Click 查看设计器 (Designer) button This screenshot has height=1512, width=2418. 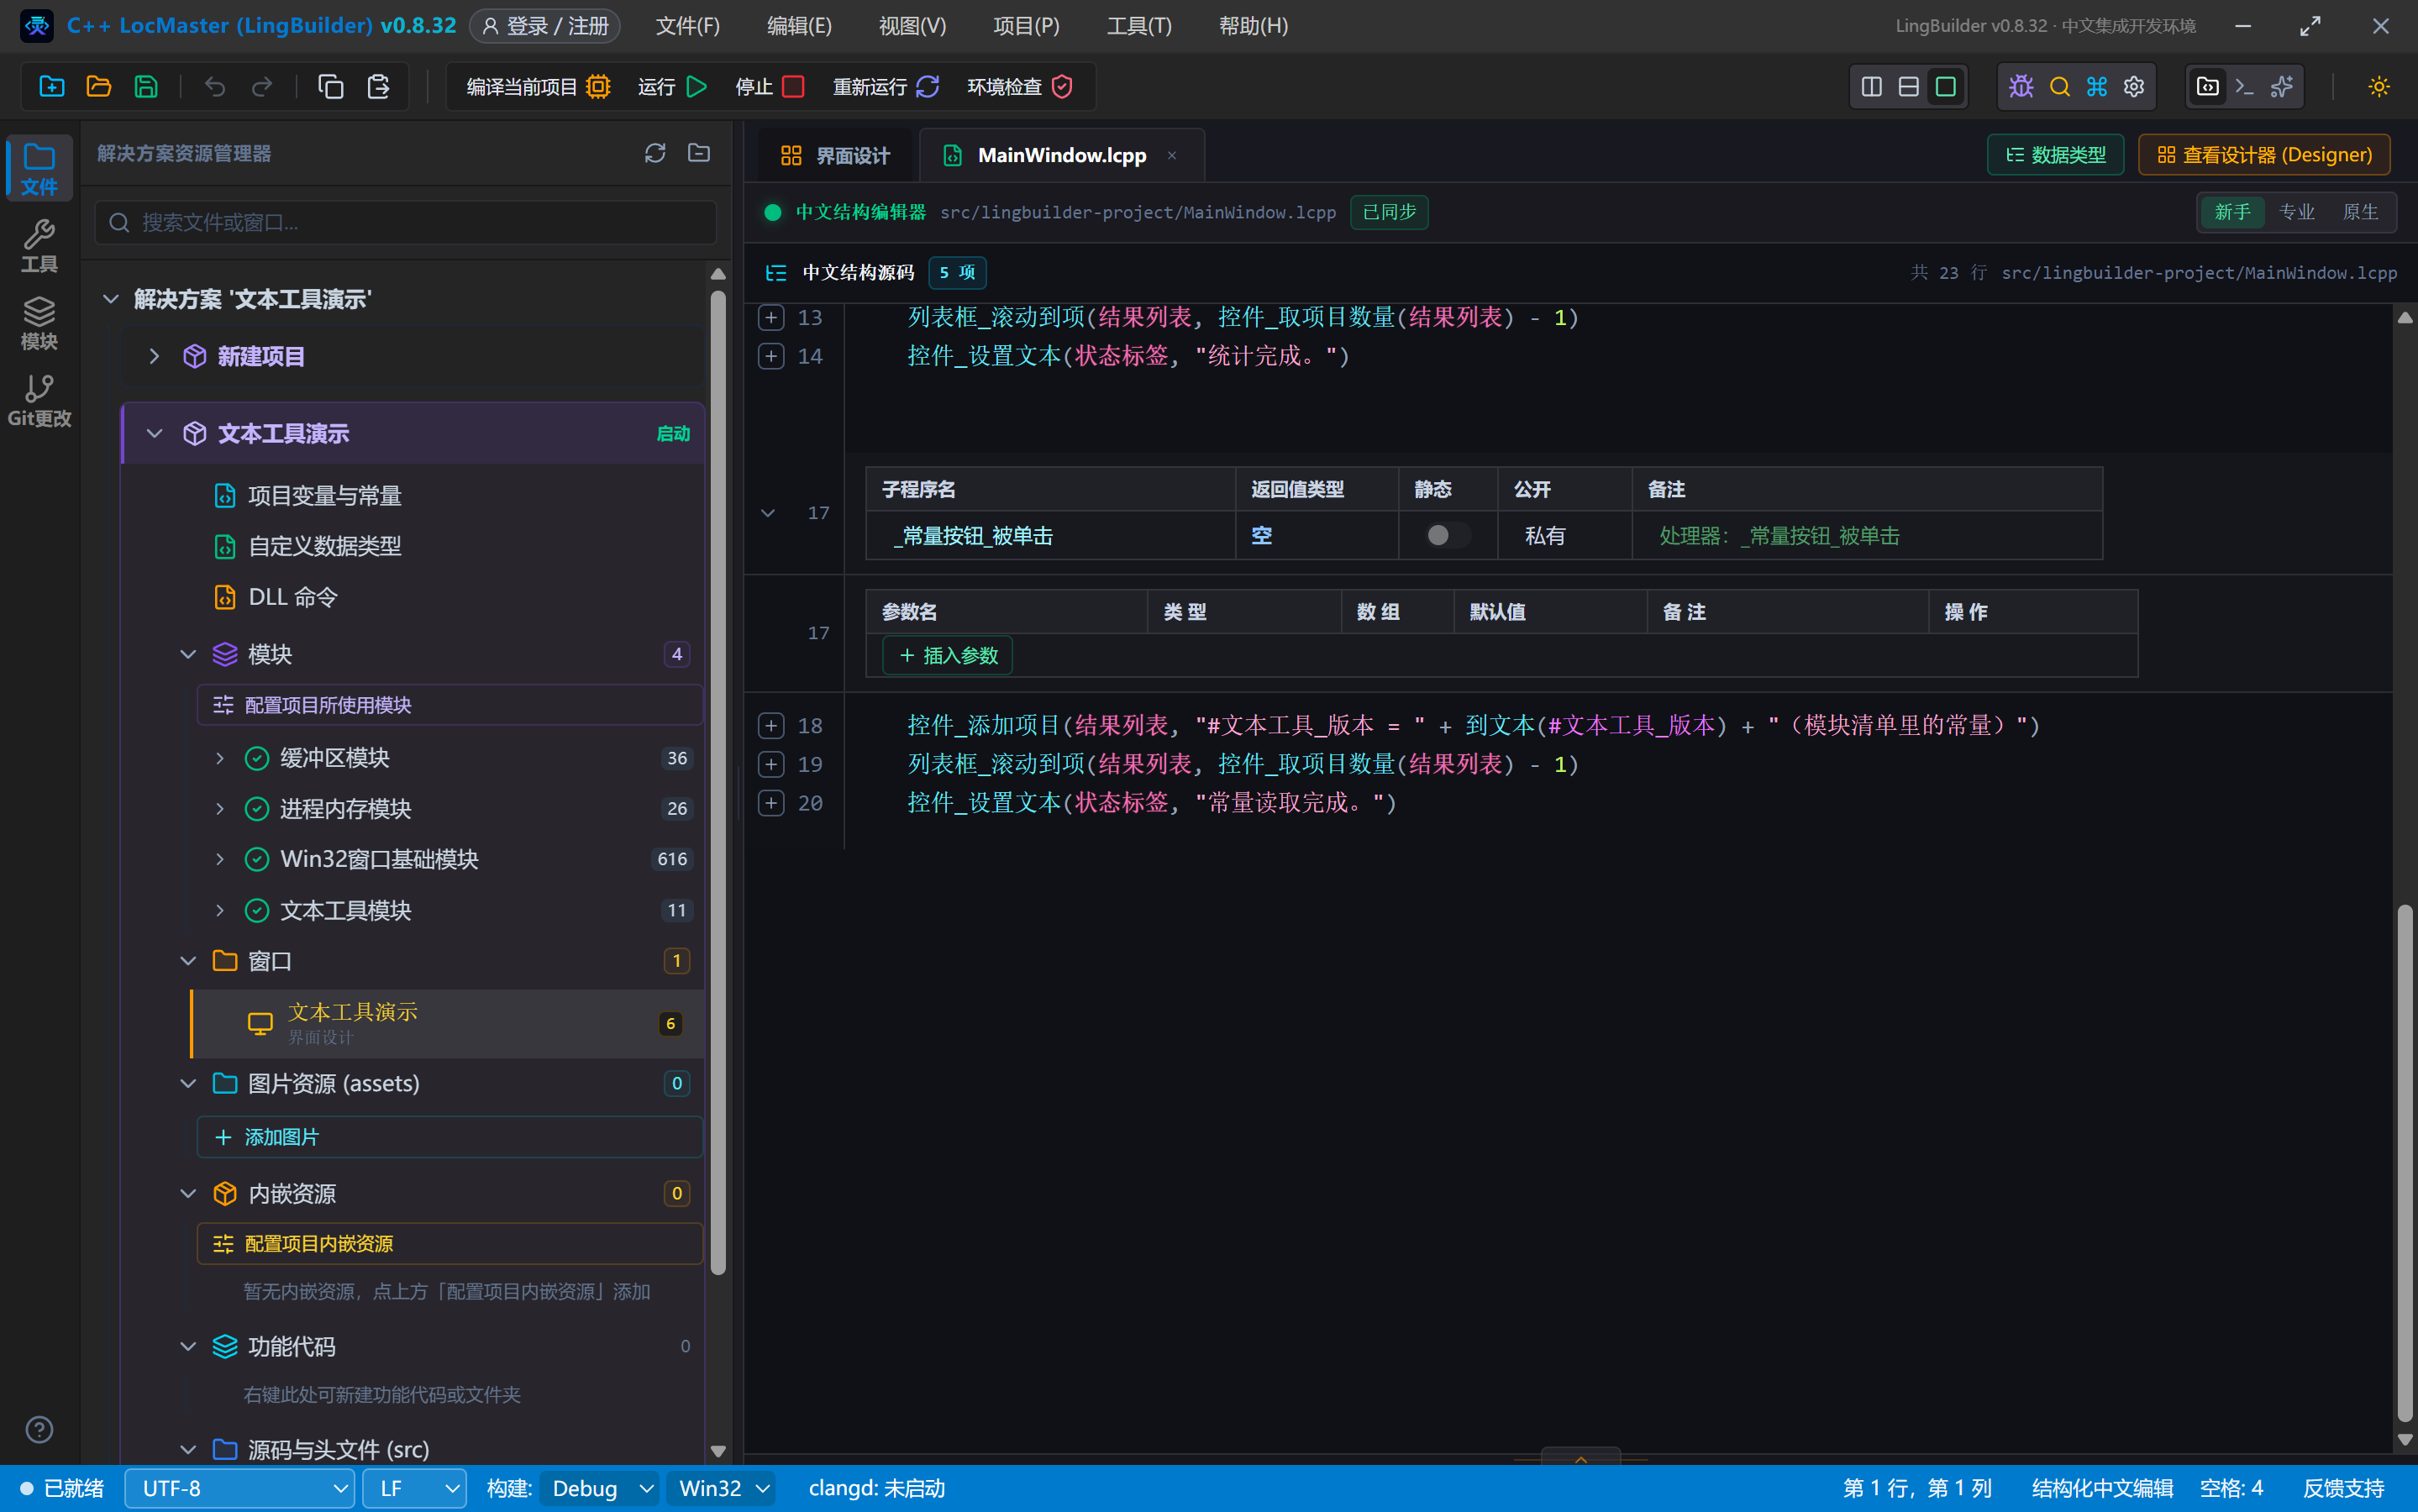[2264, 155]
